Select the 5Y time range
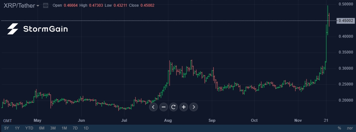 click(x=7, y=128)
